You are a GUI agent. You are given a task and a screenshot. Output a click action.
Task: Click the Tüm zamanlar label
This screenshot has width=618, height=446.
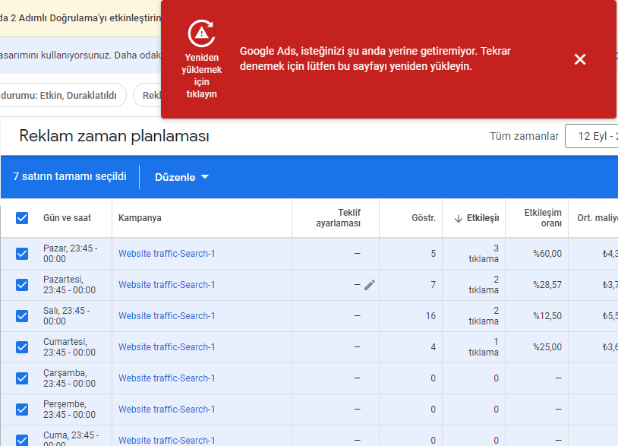[x=524, y=136]
